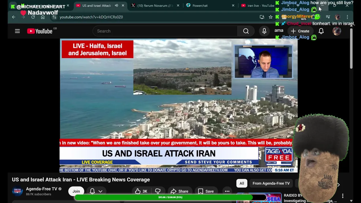Click the browser address bar URL
Screen dimensions: 361x203
[91, 17]
